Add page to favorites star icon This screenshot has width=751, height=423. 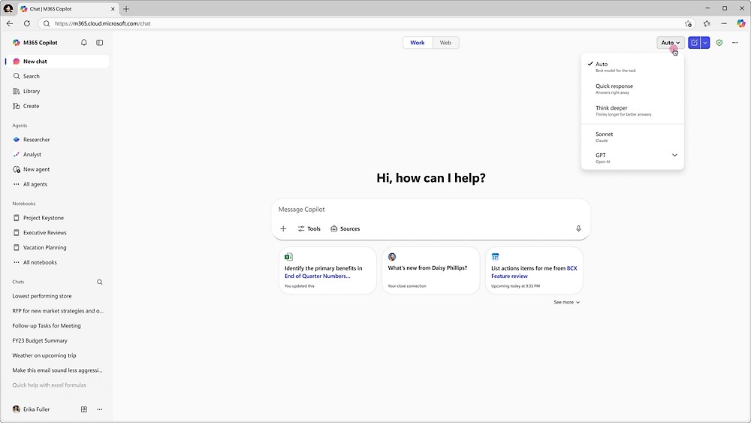point(688,23)
